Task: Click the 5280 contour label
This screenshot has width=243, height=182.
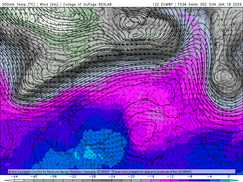Action: [x=151, y=47]
